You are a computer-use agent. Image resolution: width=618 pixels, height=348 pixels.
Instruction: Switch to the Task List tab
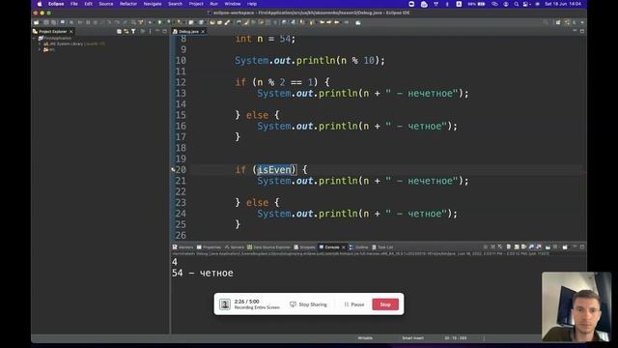pos(382,247)
